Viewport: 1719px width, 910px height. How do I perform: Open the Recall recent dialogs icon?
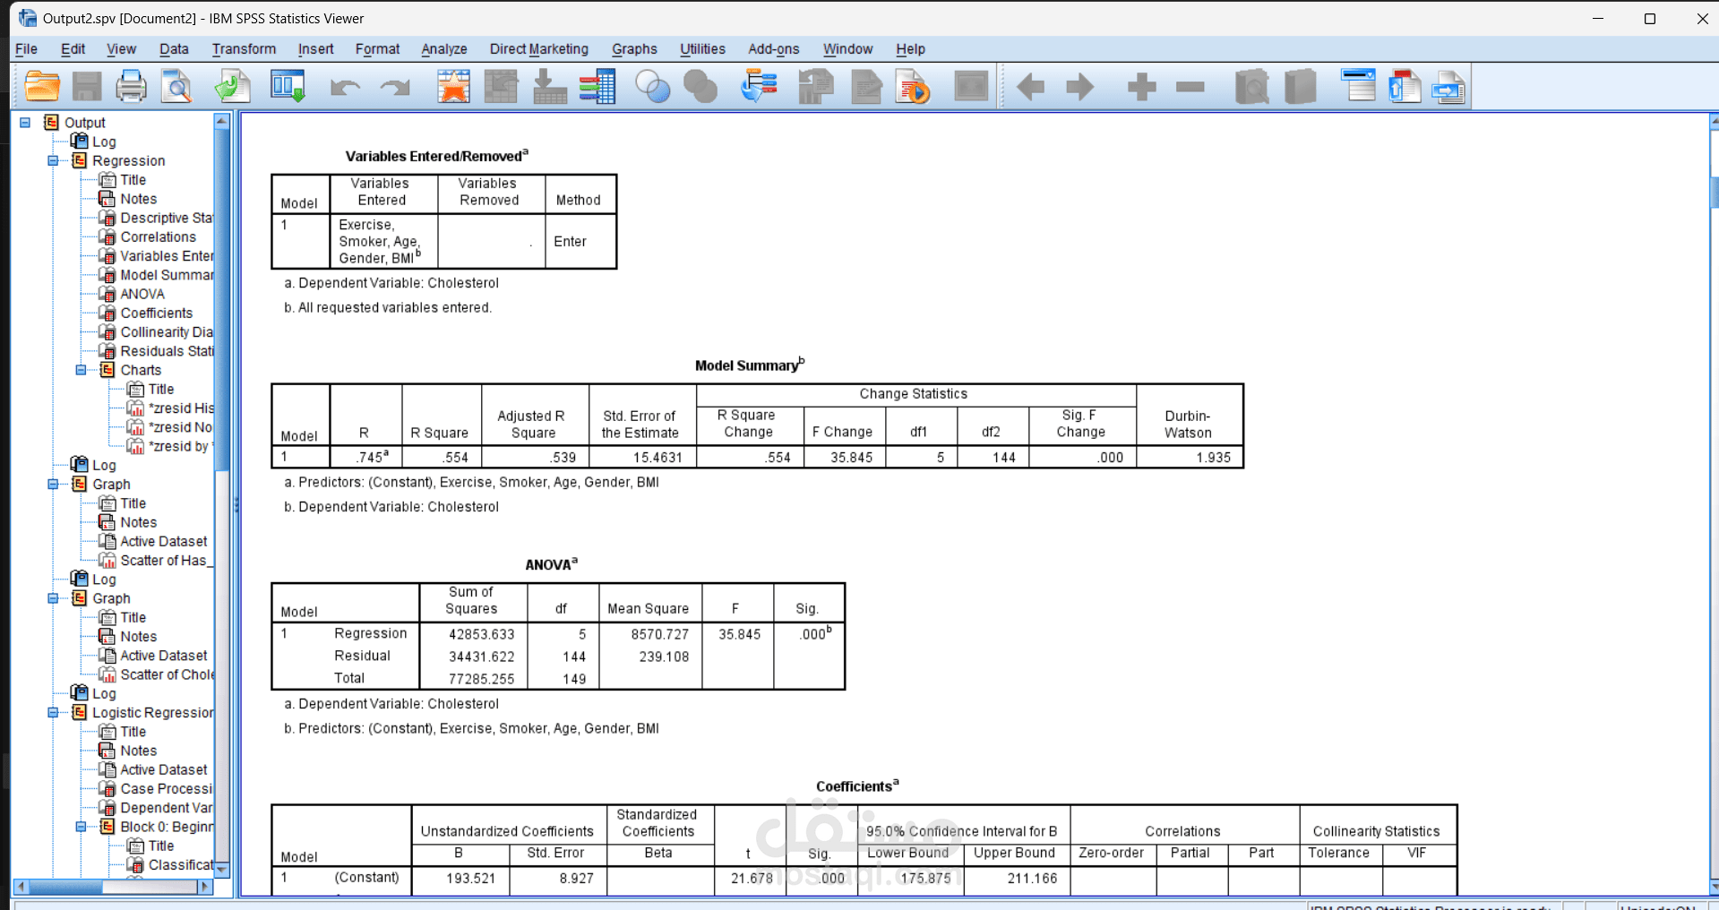click(x=288, y=87)
